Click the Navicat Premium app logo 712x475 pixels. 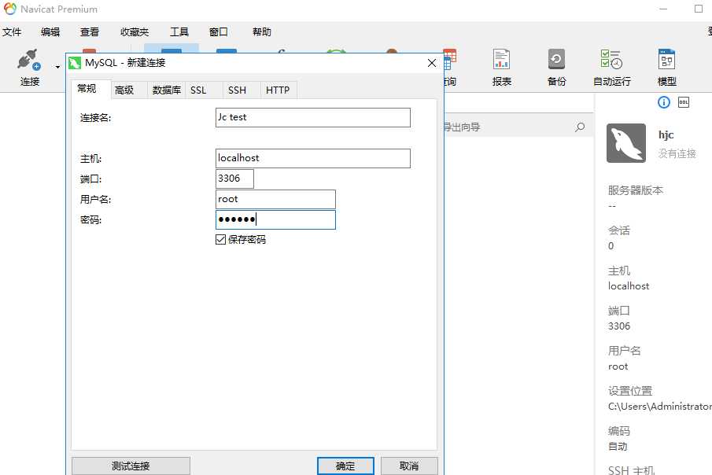[10, 9]
